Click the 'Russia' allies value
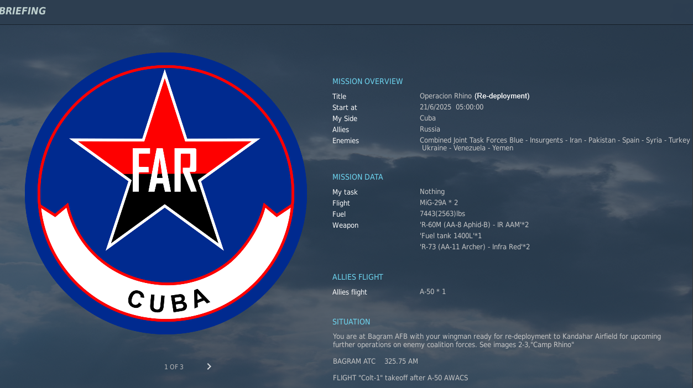 [x=430, y=129]
